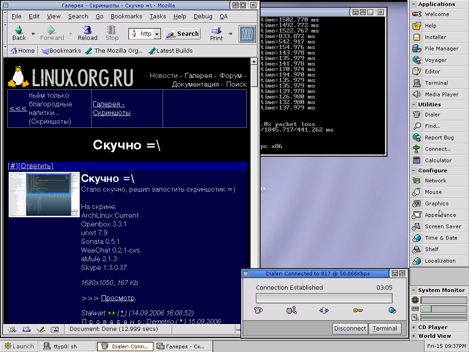Go Back in Mozilla toolbar
This screenshot has width=469, height=352.
coord(19,33)
